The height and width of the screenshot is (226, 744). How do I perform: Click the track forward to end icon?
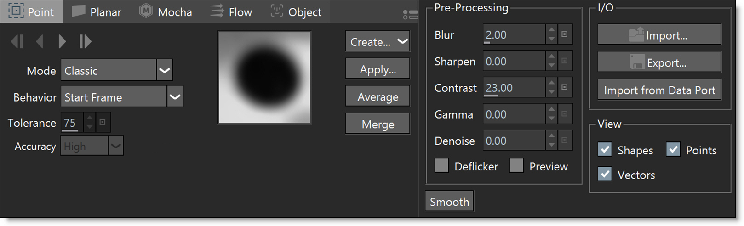pos(85,42)
